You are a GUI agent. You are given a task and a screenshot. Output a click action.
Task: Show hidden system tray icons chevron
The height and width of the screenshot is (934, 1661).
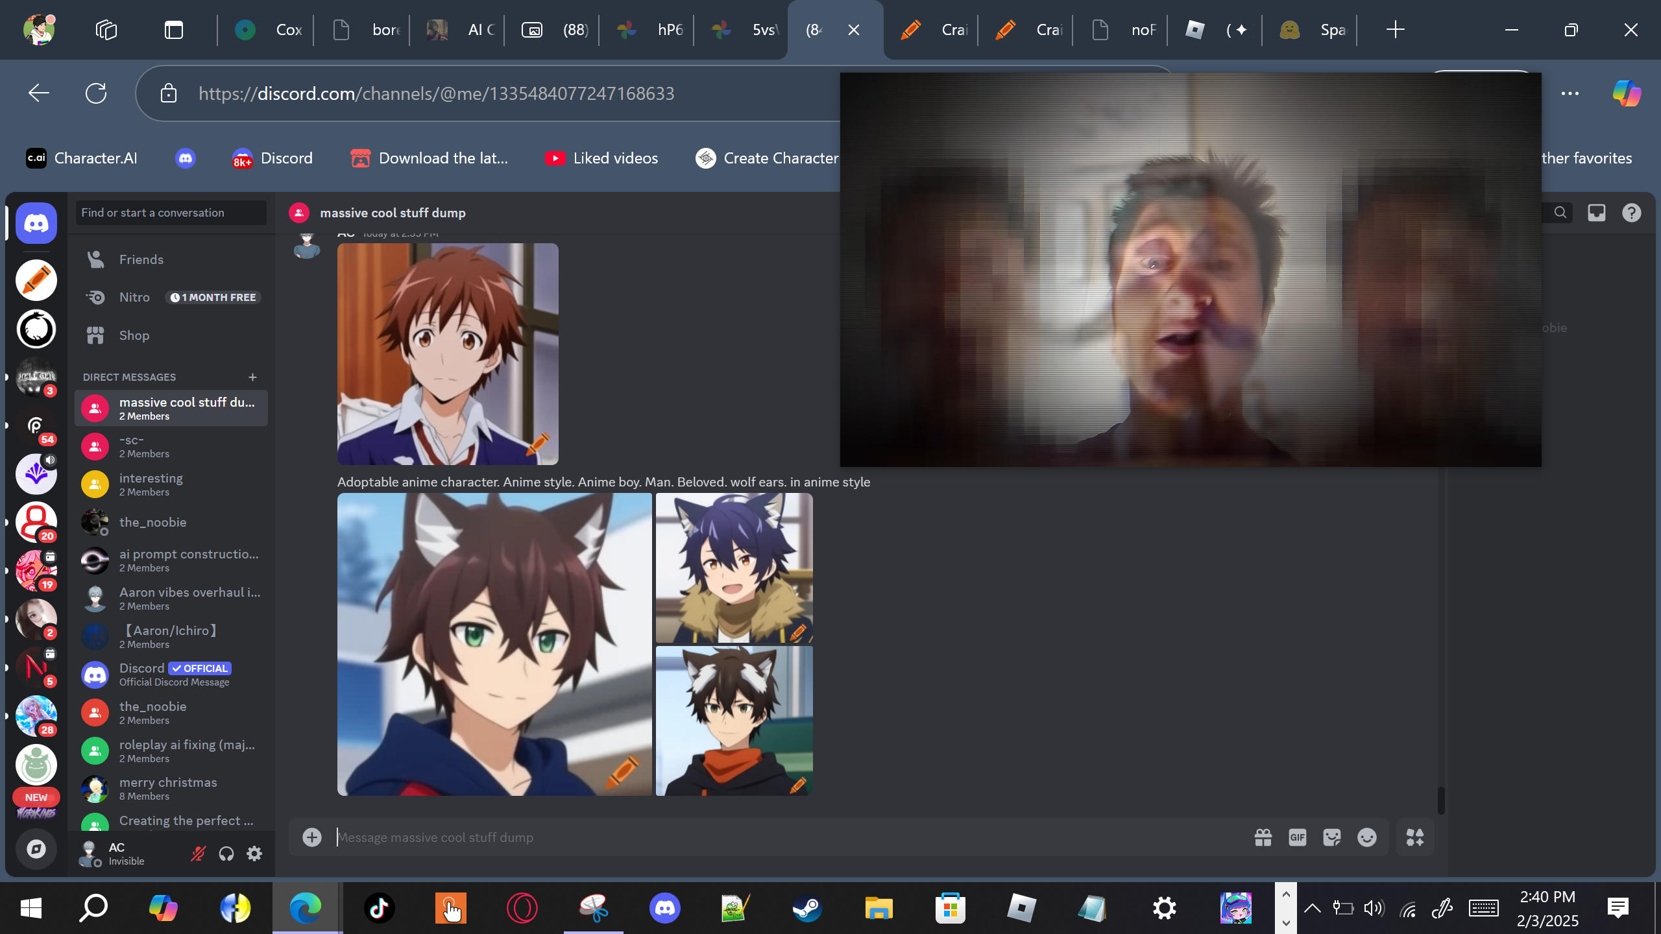tap(1312, 908)
